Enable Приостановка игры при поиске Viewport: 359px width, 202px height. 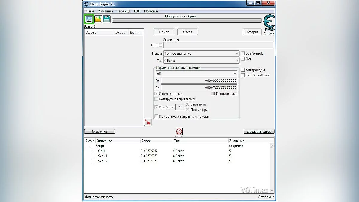(156, 116)
